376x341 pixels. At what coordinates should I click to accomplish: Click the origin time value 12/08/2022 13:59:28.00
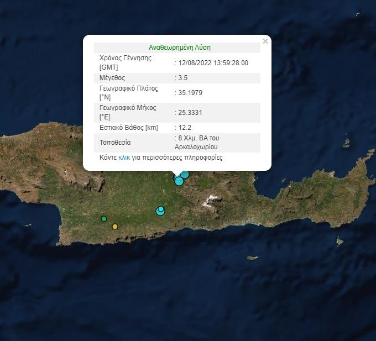click(x=213, y=63)
